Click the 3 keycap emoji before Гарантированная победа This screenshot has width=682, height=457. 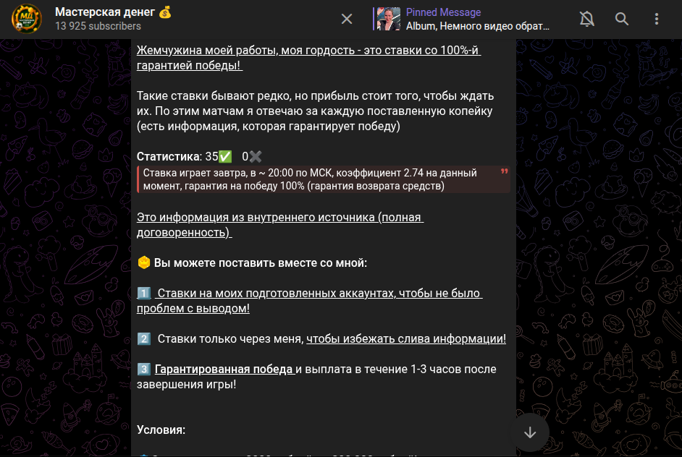coord(145,368)
